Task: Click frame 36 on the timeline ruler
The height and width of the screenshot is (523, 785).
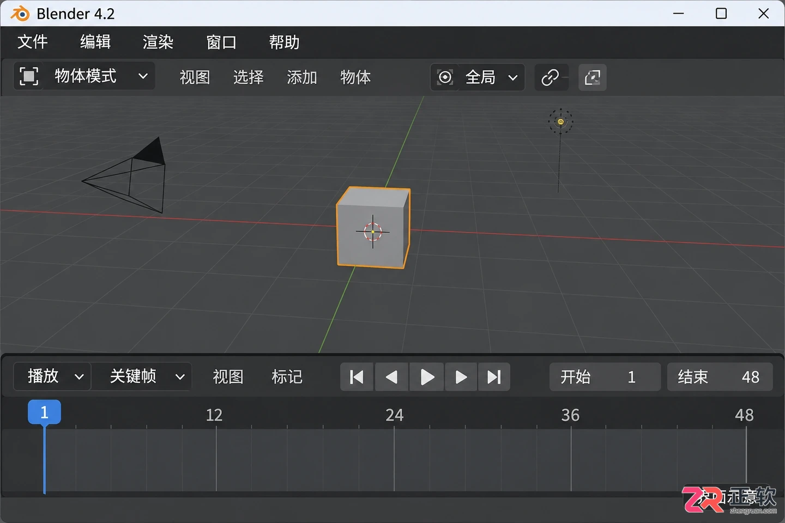Action: (570, 415)
